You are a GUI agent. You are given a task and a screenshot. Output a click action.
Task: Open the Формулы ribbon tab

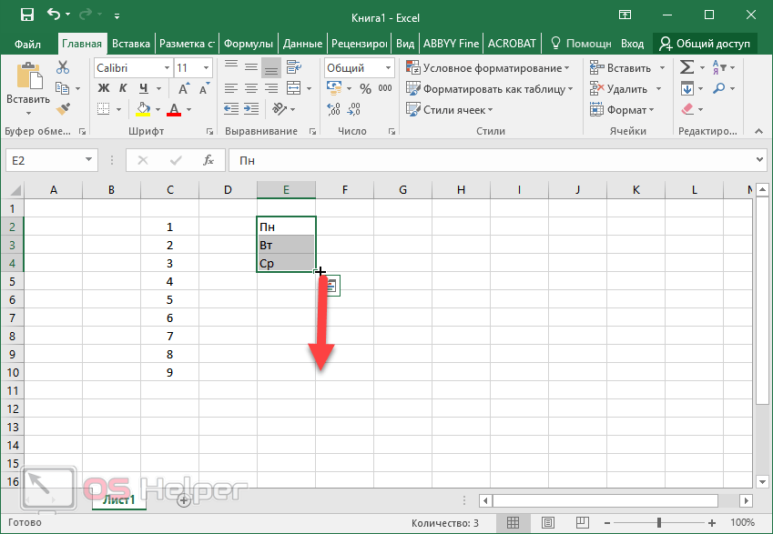(x=249, y=44)
